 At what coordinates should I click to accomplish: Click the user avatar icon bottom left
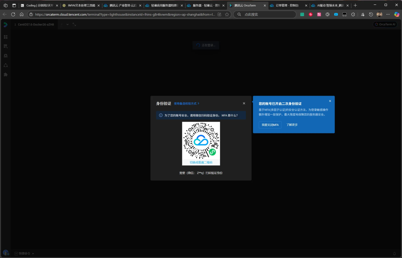coord(6,253)
